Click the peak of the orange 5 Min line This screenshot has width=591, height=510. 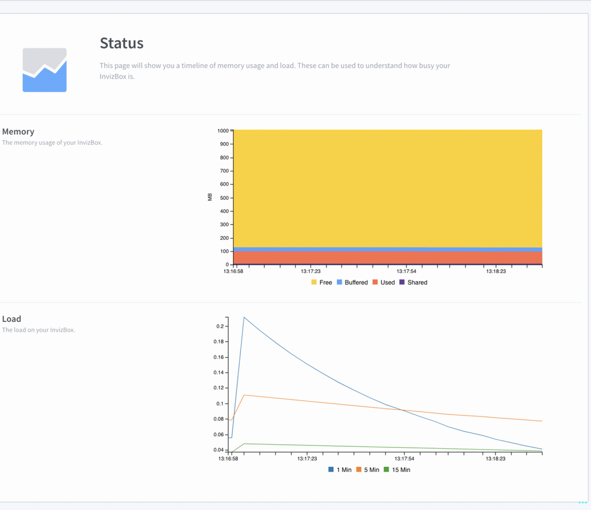(x=244, y=395)
